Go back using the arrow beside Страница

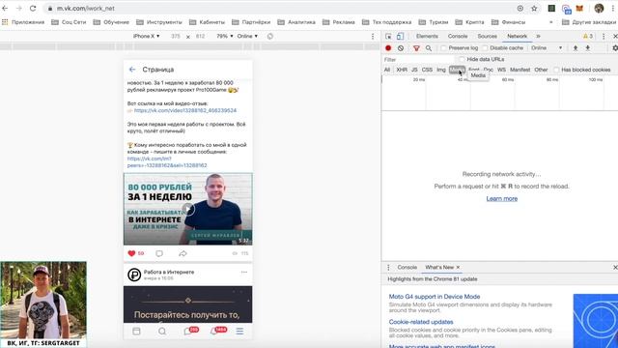132,70
